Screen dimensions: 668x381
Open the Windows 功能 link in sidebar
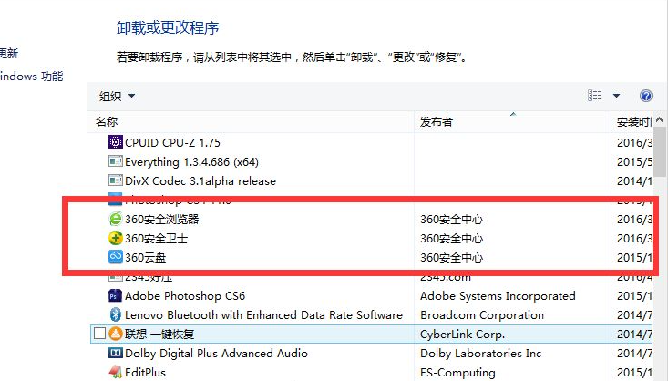pyautogui.click(x=31, y=77)
